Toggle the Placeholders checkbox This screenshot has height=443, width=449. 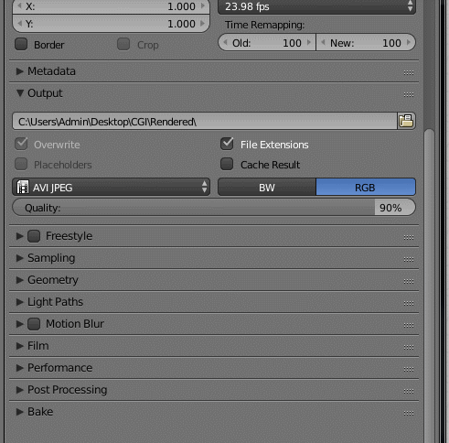[21, 164]
